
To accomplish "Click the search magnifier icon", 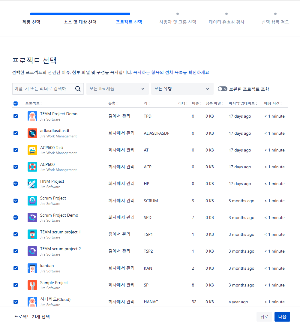I will pyautogui.click(x=78, y=89).
